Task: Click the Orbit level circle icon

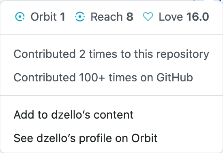Action: [20, 17]
